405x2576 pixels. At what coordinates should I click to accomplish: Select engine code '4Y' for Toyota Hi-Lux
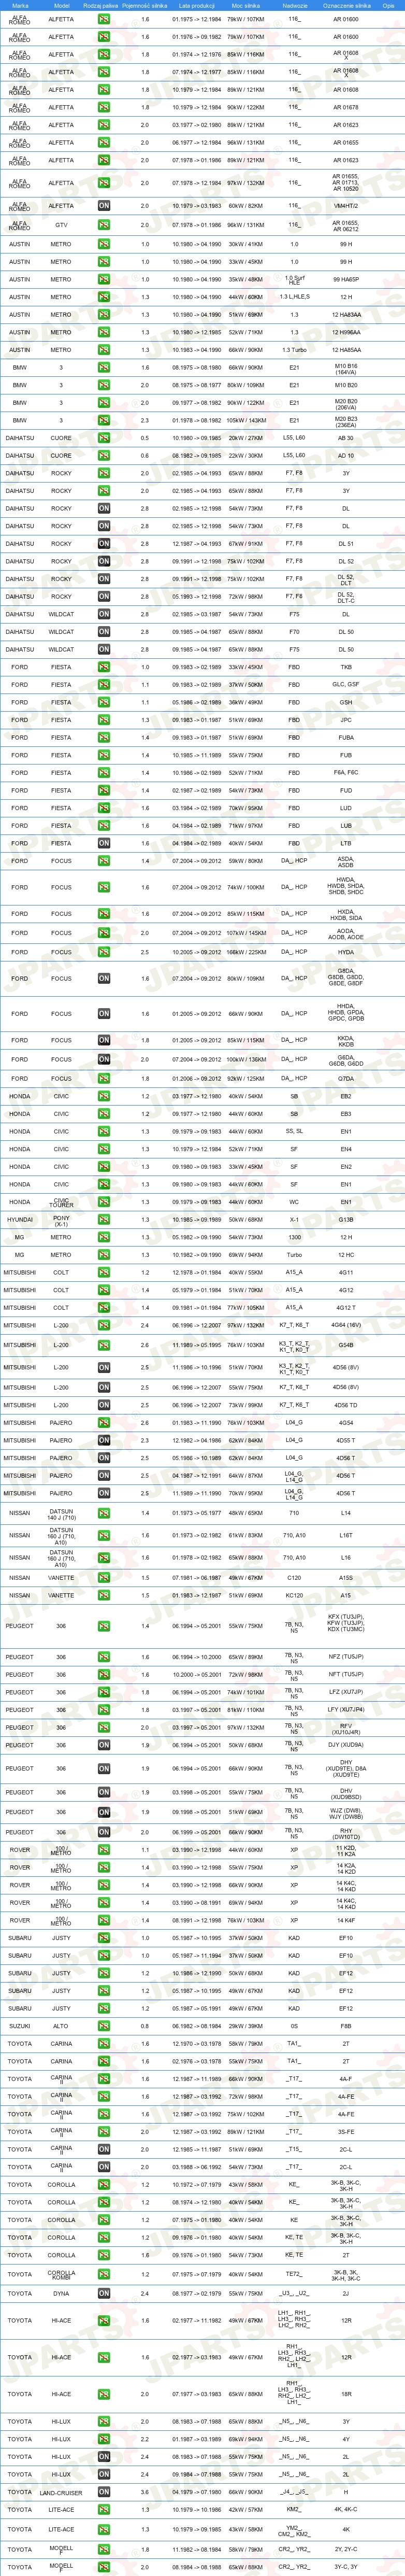(346, 2439)
